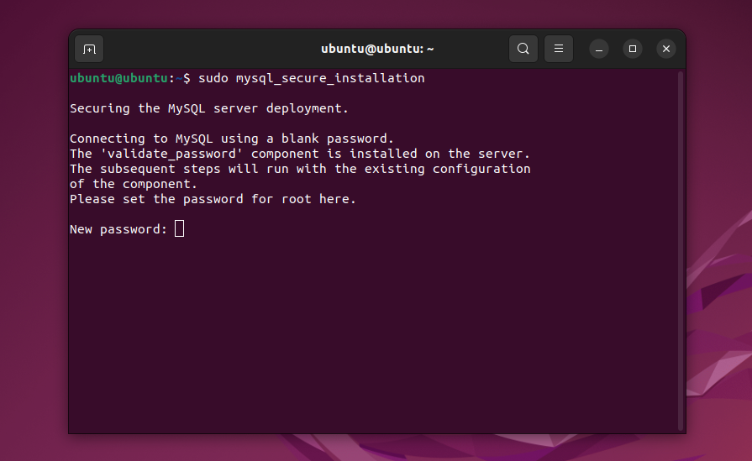Click the cursor after 'New password:'

pos(179,228)
